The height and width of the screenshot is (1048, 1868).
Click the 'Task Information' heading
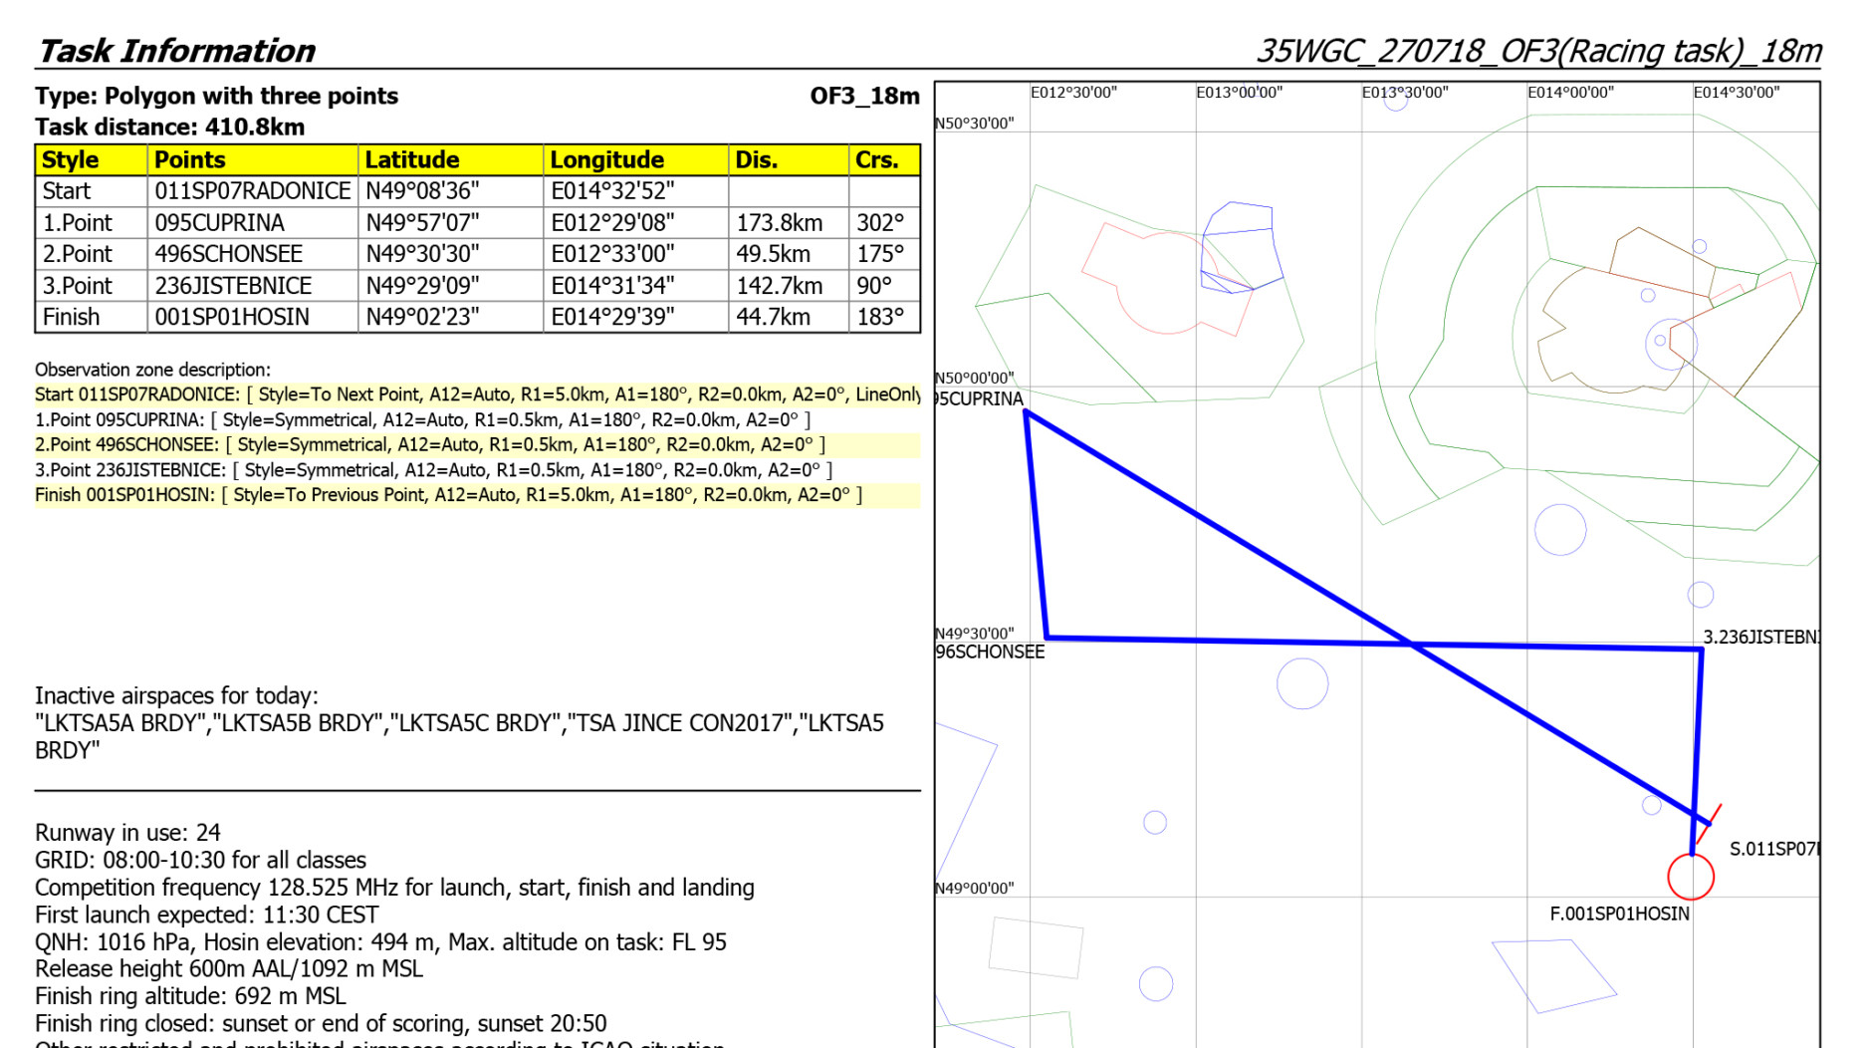[176, 51]
